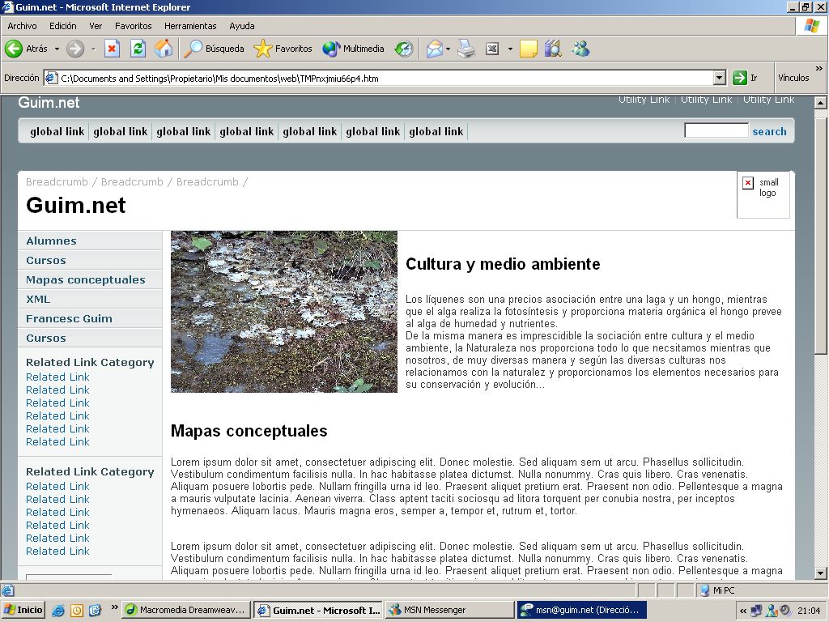The width and height of the screenshot is (829, 622).
Task: Open the Archivo menu
Action: [22, 26]
